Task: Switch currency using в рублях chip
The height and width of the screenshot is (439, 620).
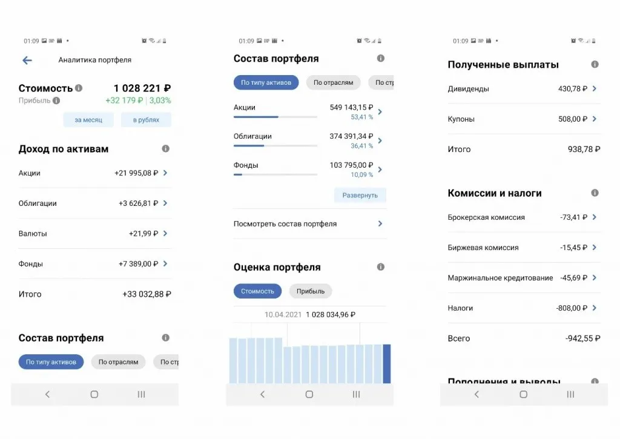Action: point(145,120)
